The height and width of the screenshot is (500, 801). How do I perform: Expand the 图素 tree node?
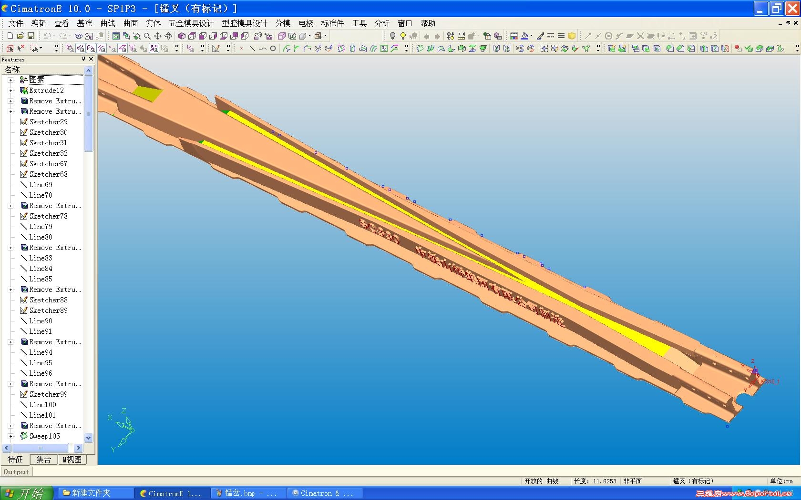[10, 80]
